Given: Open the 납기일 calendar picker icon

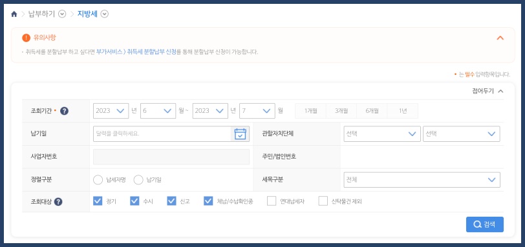Looking at the screenshot, I should (x=240, y=134).
